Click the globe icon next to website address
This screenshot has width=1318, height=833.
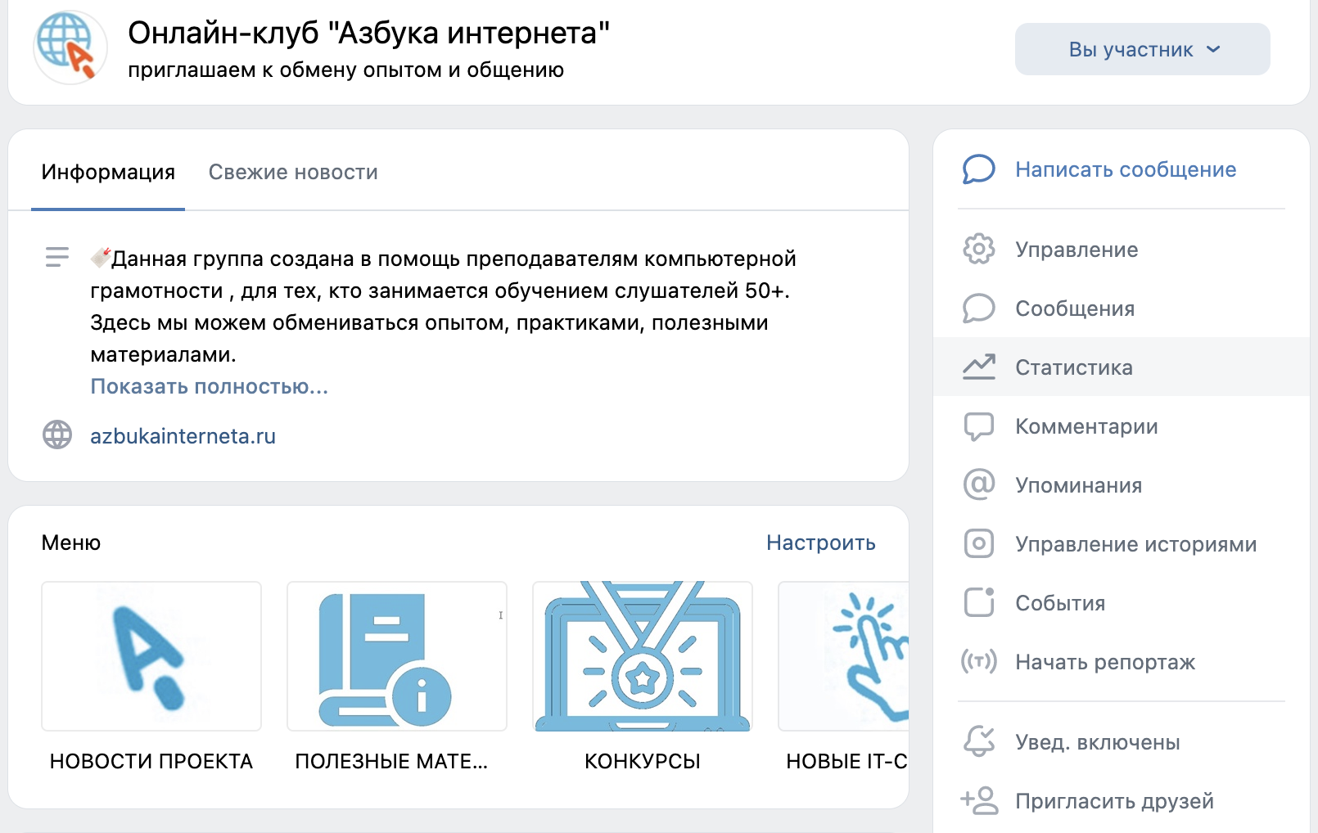click(x=57, y=435)
